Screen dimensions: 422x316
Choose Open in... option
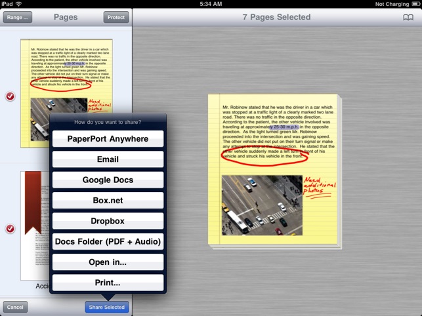click(108, 262)
